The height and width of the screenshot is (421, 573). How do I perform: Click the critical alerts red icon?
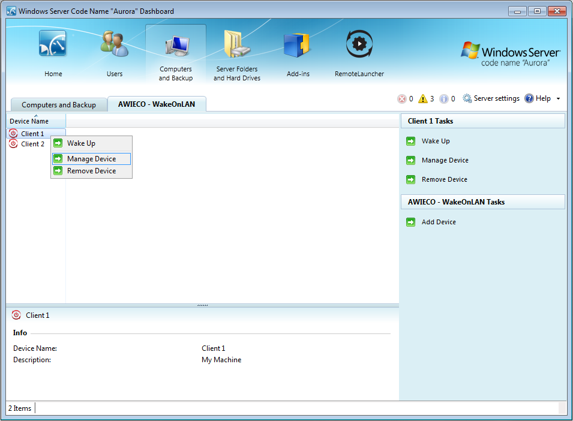click(x=401, y=98)
